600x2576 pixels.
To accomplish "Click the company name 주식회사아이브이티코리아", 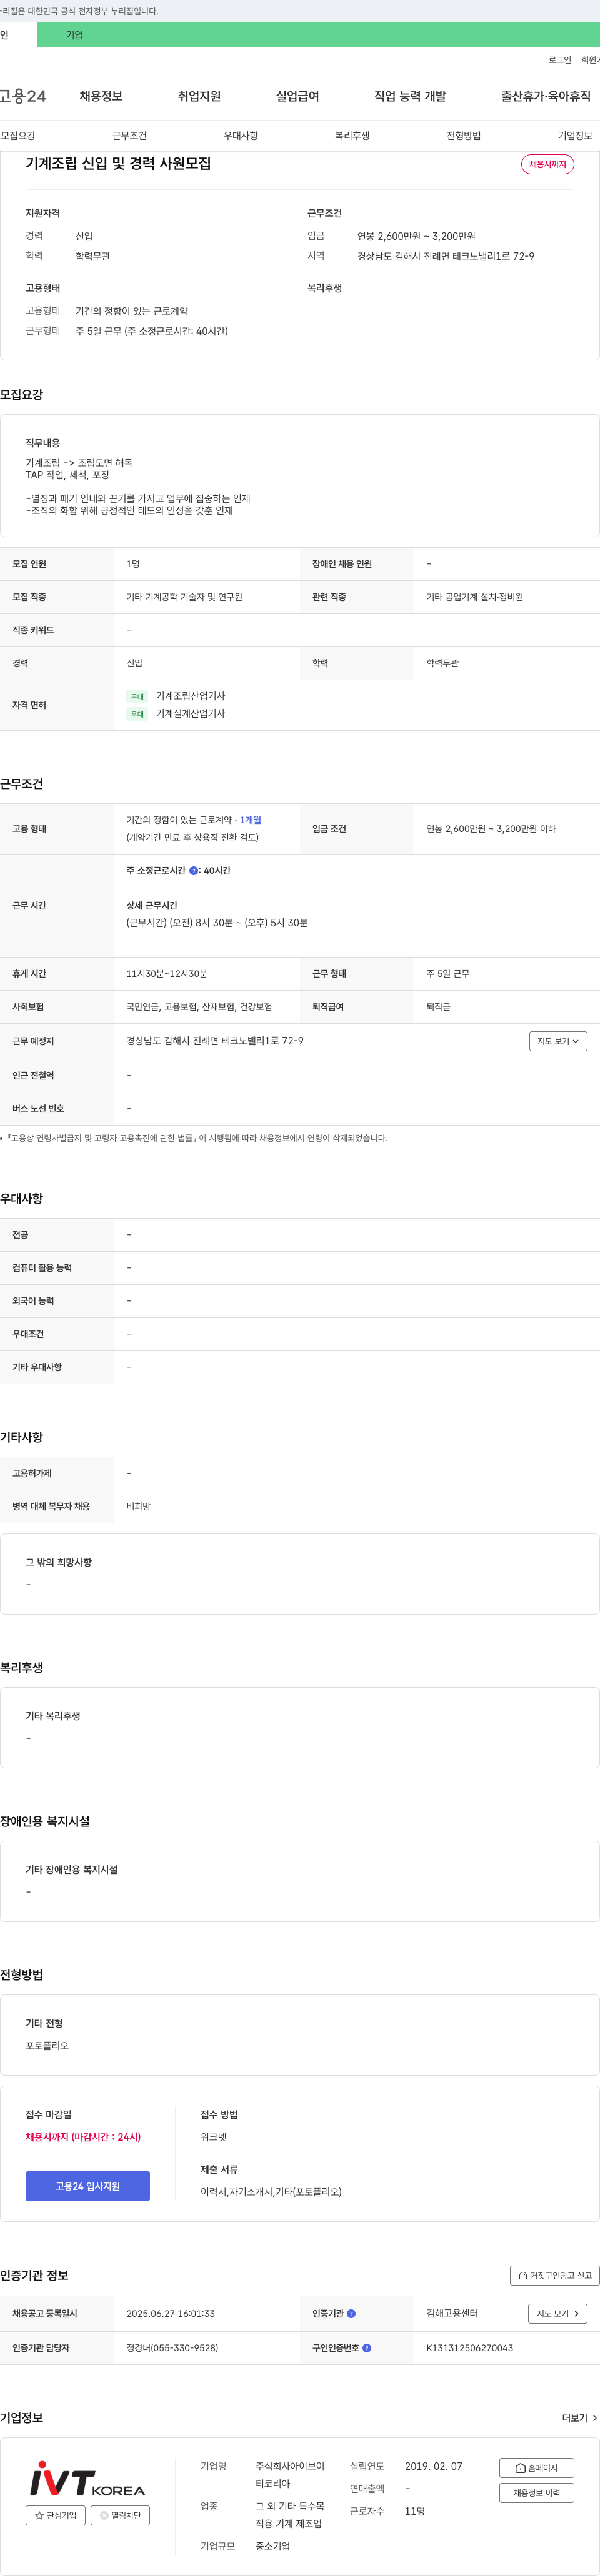I will (290, 2475).
